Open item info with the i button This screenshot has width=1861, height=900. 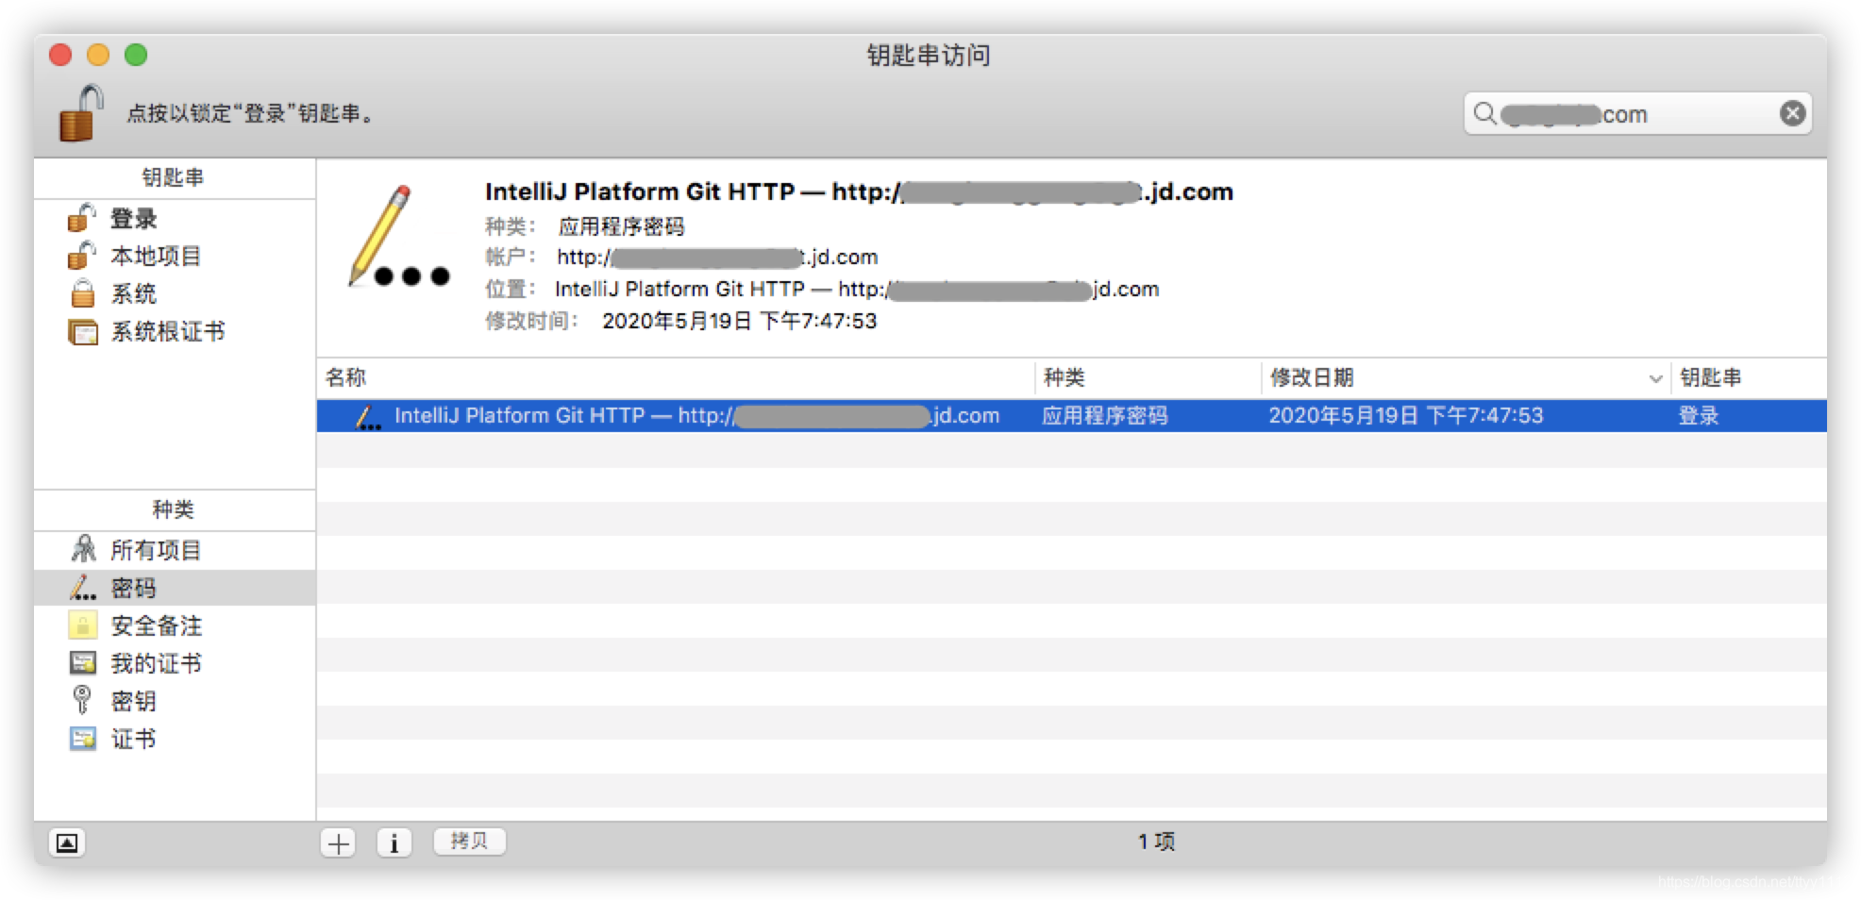(x=394, y=842)
